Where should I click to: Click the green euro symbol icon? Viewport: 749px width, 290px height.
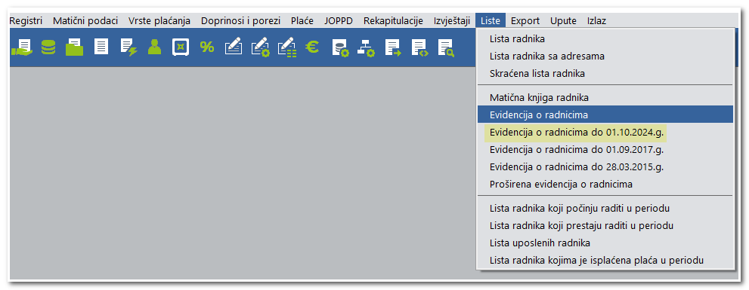pos(312,47)
